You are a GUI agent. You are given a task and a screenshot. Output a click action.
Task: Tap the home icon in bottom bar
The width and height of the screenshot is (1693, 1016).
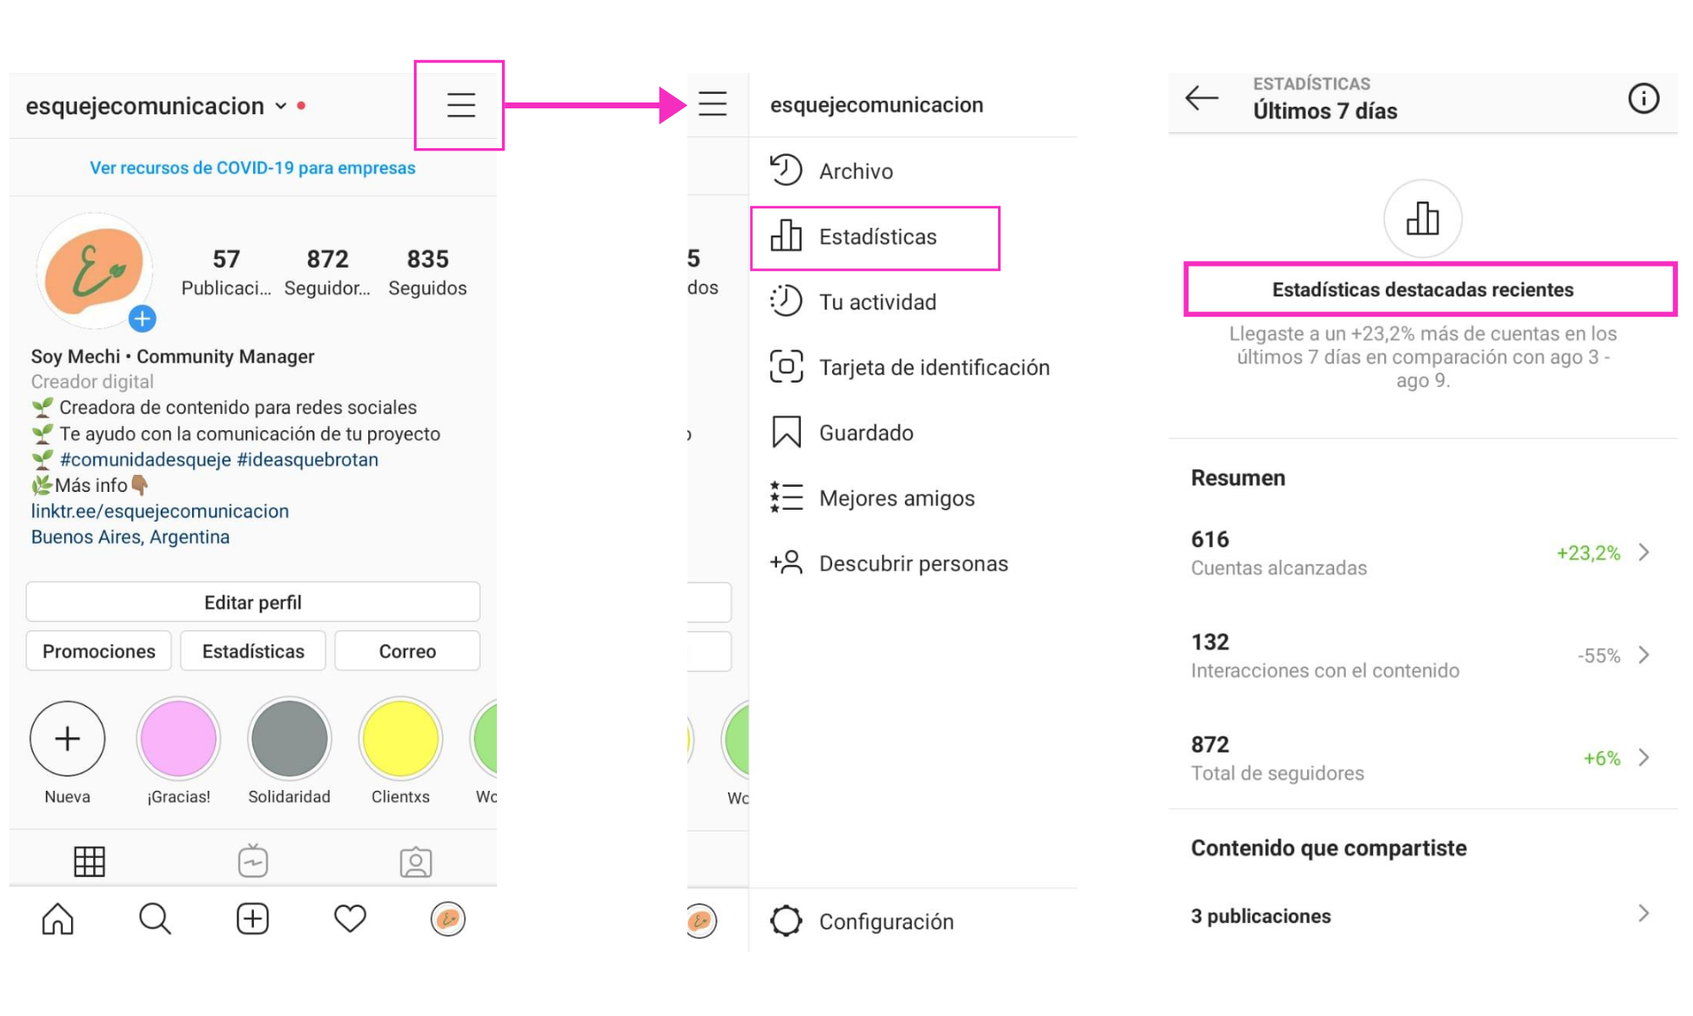click(58, 919)
